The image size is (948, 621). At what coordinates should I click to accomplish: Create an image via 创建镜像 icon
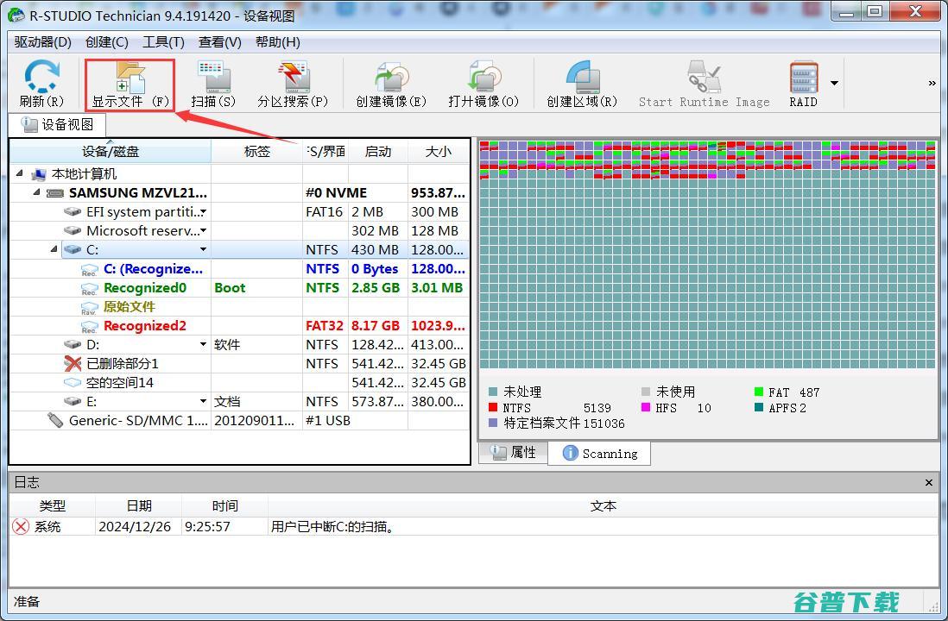[x=391, y=82]
